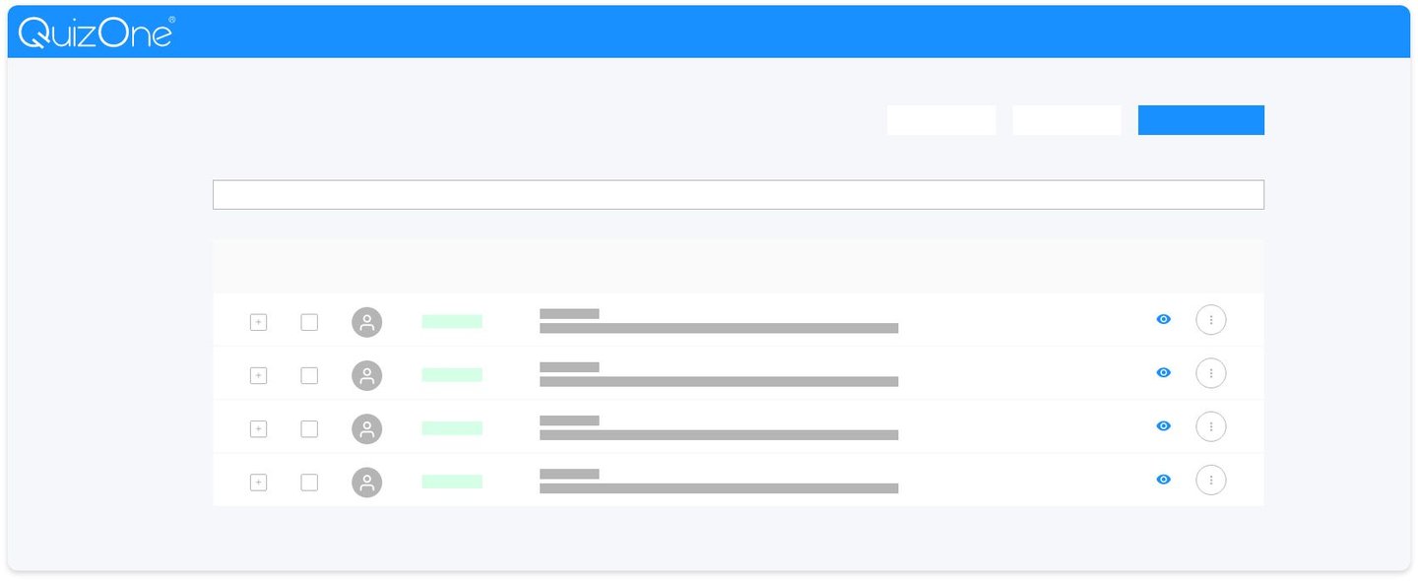Click the fourth row's user avatar

[367, 482]
